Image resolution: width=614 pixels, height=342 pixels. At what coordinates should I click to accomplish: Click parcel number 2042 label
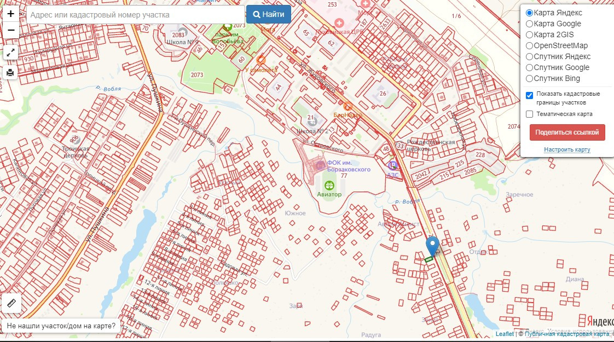tap(421, 176)
